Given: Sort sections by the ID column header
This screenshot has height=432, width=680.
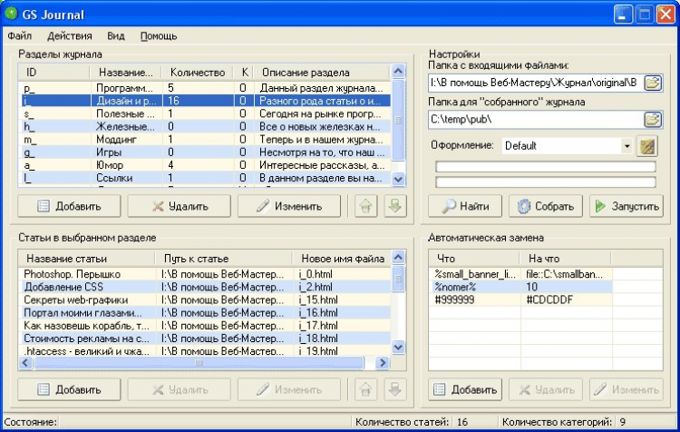Looking at the screenshot, I should tap(53, 72).
